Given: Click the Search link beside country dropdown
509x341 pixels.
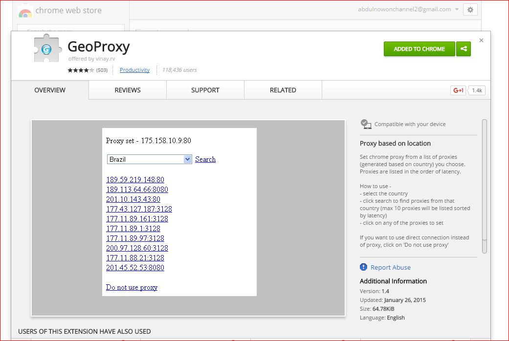Looking at the screenshot, I should click(205, 159).
